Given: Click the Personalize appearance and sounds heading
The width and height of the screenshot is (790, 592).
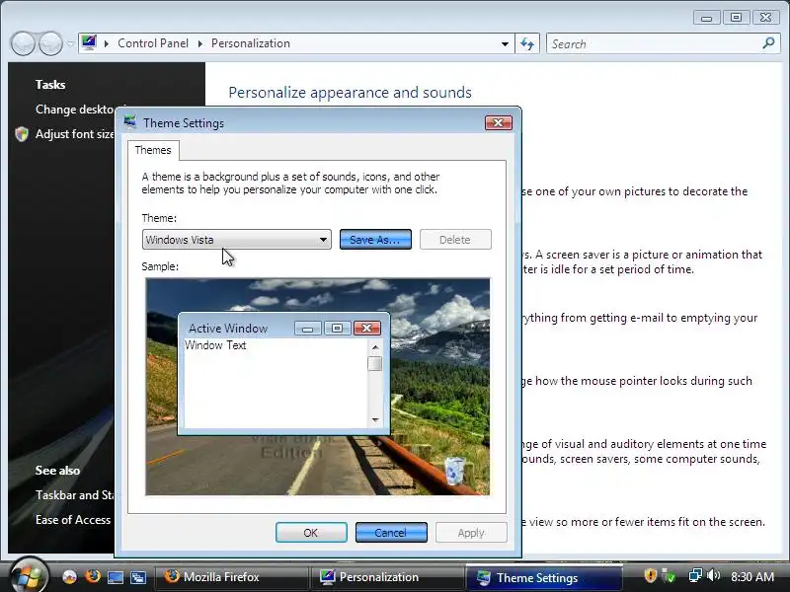Looking at the screenshot, I should (351, 93).
